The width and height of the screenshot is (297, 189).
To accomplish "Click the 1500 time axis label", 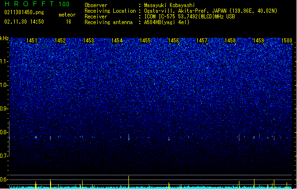I will (287, 41).
